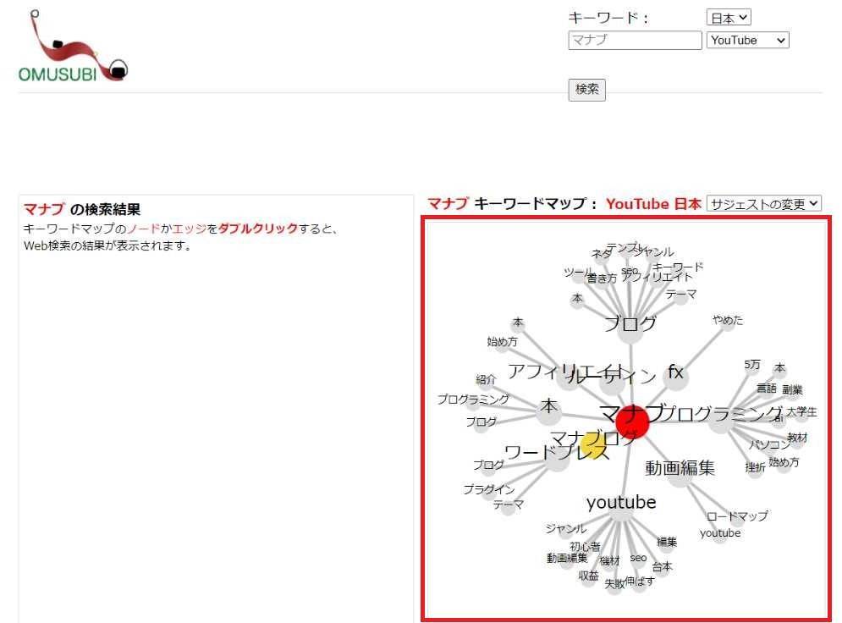Click the large プログラミング node

(x=720, y=421)
